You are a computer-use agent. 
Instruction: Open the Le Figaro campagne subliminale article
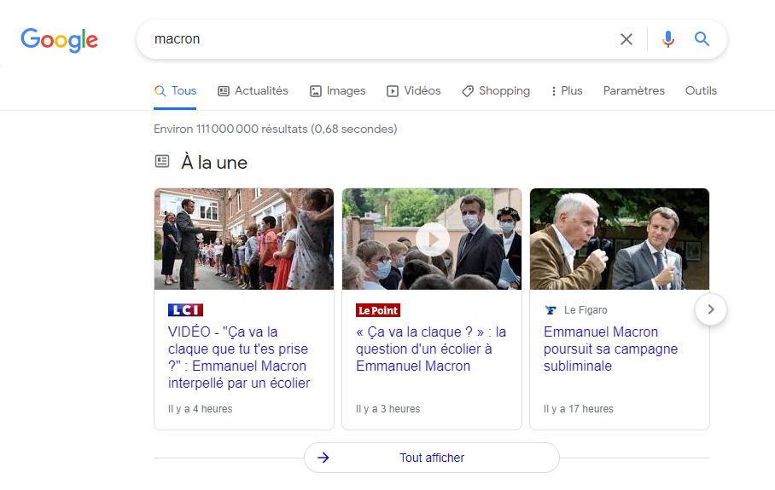click(x=610, y=349)
